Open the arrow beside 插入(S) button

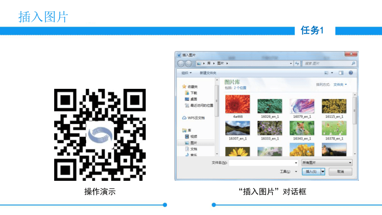tap(323, 171)
